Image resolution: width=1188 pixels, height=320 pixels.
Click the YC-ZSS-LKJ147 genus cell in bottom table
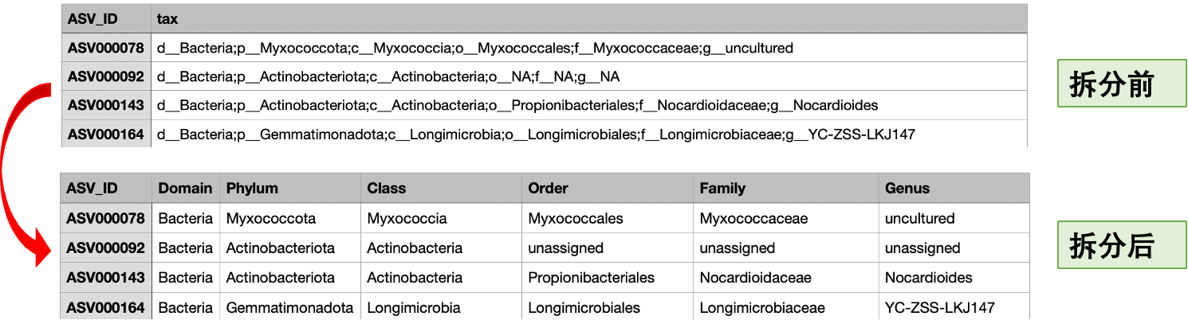point(939,307)
